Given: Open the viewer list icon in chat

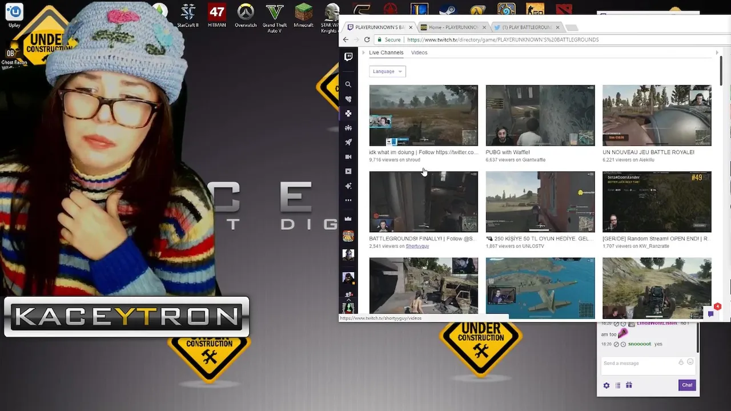Looking at the screenshot, I should (x=617, y=385).
